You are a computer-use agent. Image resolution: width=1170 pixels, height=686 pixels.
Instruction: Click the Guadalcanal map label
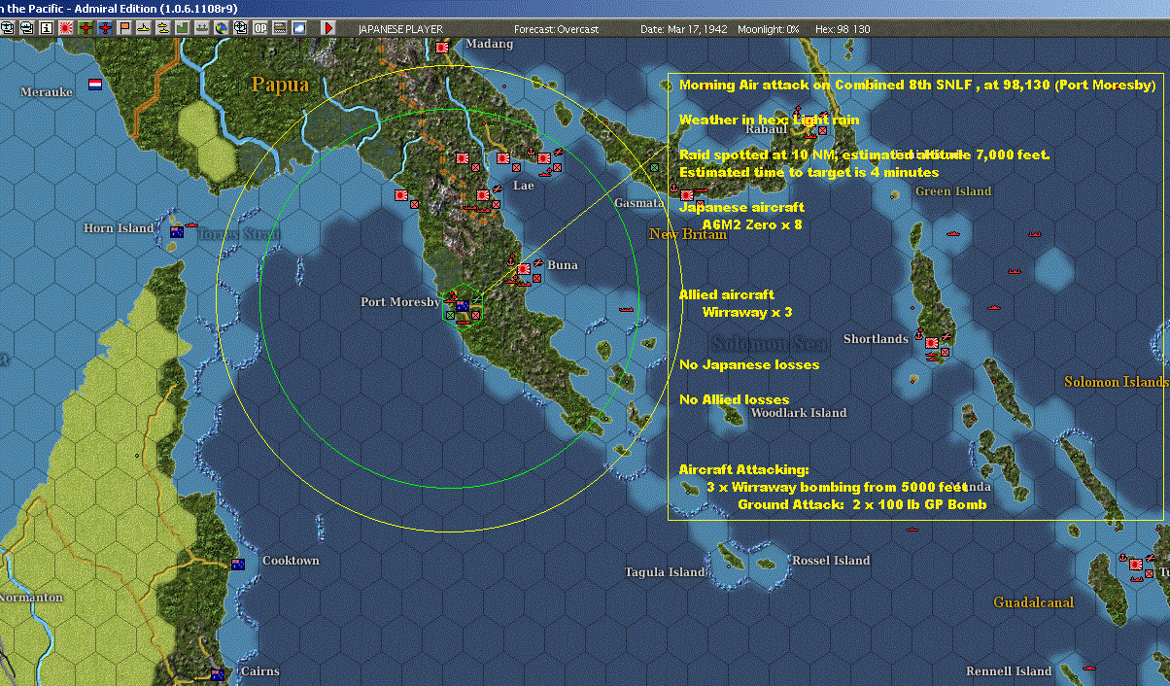(1033, 602)
